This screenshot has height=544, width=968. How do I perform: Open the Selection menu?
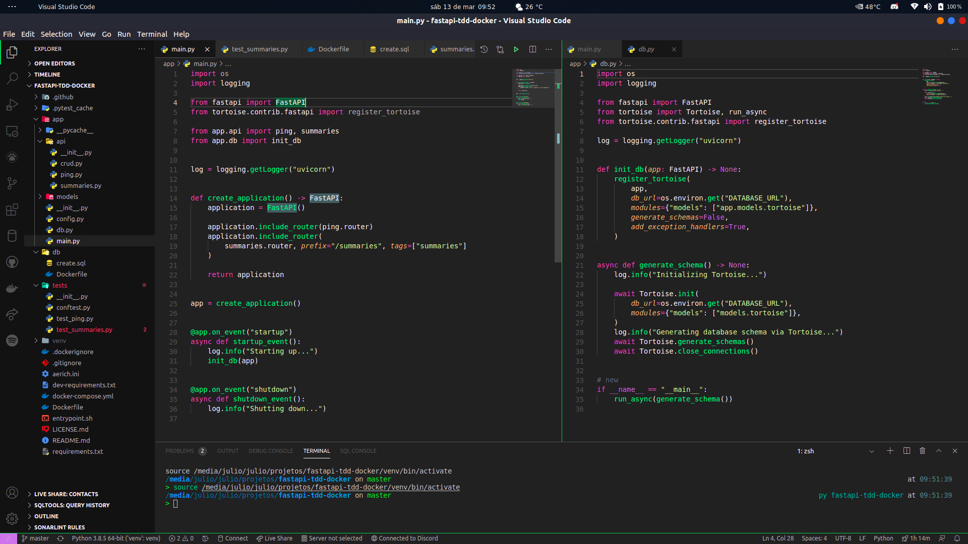click(x=56, y=34)
